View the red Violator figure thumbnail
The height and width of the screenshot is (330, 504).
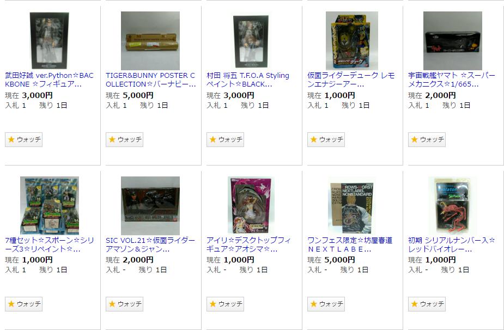point(453,205)
